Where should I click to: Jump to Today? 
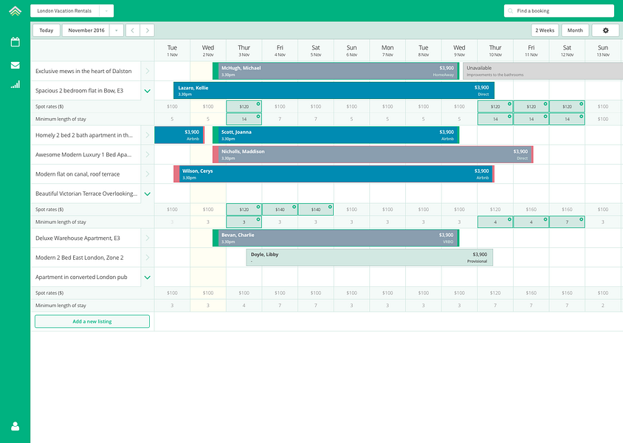click(46, 30)
